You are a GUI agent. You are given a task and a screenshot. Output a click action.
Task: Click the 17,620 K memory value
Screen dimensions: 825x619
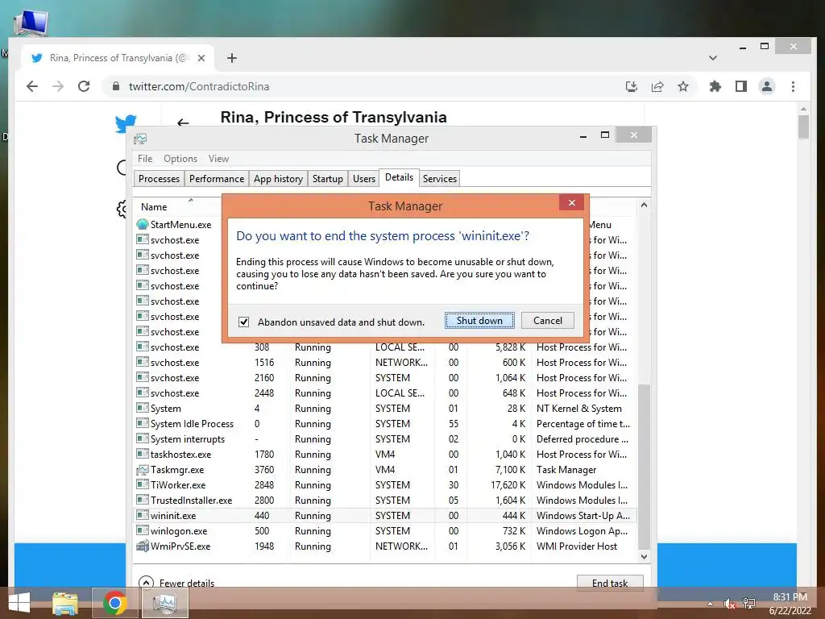click(x=508, y=484)
